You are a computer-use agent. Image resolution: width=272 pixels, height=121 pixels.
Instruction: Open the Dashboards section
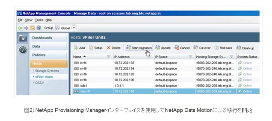49,38
